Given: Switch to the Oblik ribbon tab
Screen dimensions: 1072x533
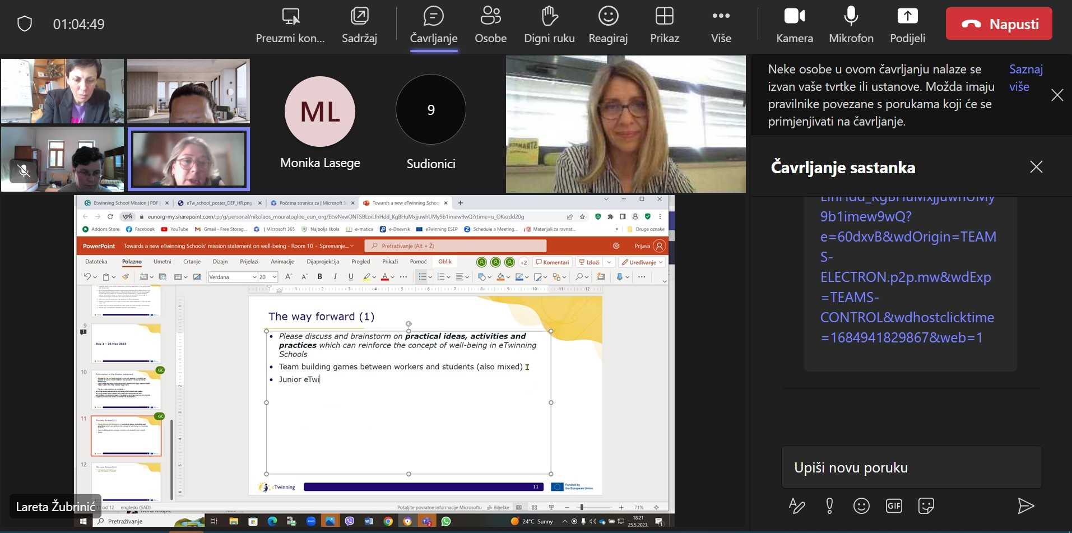Looking at the screenshot, I should [x=445, y=262].
